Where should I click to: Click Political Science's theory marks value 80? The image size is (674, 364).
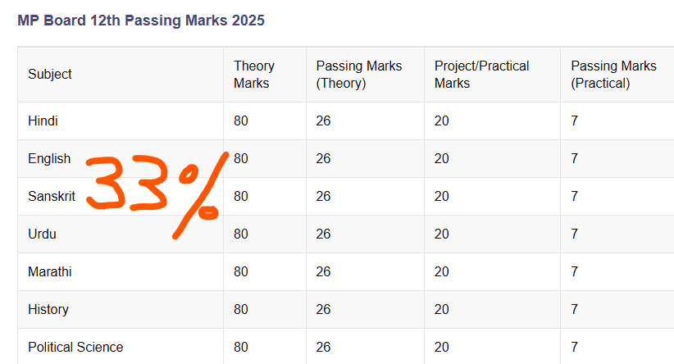coord(241,347)
